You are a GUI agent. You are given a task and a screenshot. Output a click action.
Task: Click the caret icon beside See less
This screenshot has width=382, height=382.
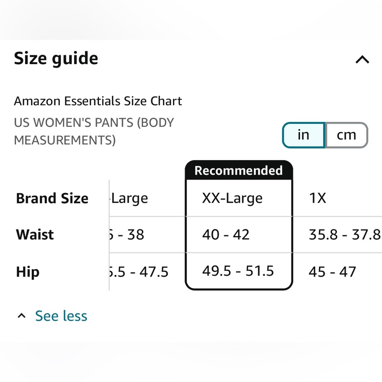[22, 316]
